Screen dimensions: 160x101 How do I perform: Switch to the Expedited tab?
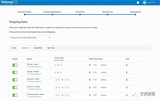coord(38,48)
